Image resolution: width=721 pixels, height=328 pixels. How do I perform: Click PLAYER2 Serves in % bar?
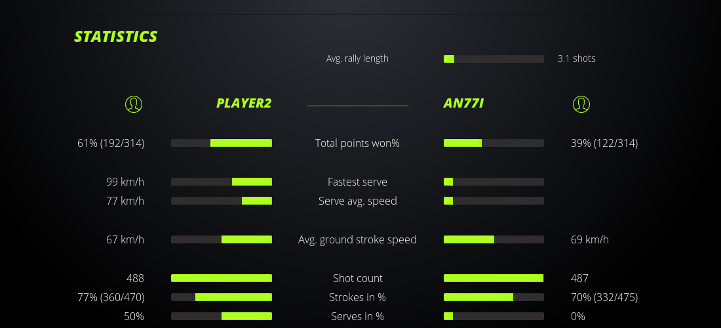(222, 316)
